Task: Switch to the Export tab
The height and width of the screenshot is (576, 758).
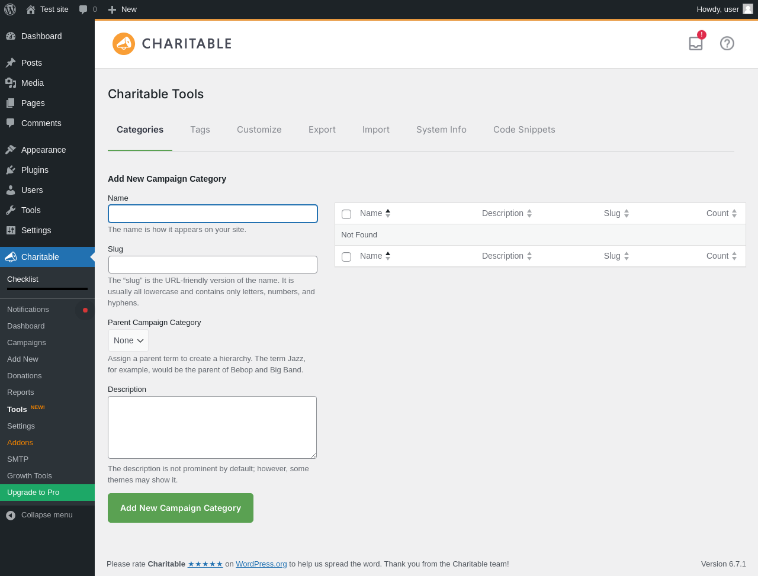Action: pos(322,130)
